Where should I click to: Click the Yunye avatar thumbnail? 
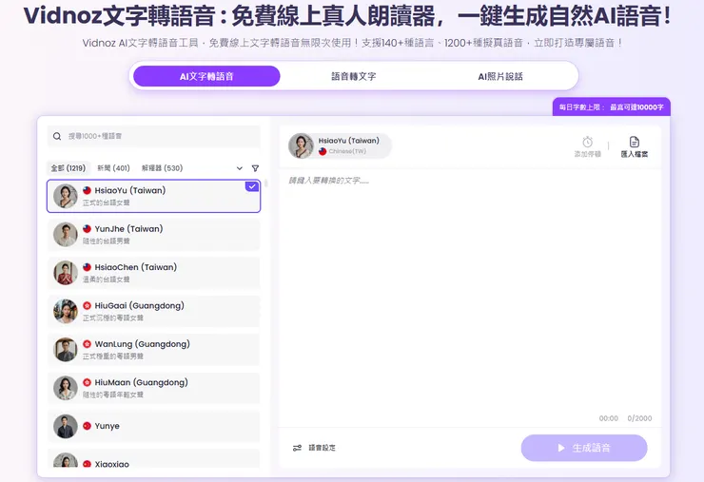(x=66, y=426)
